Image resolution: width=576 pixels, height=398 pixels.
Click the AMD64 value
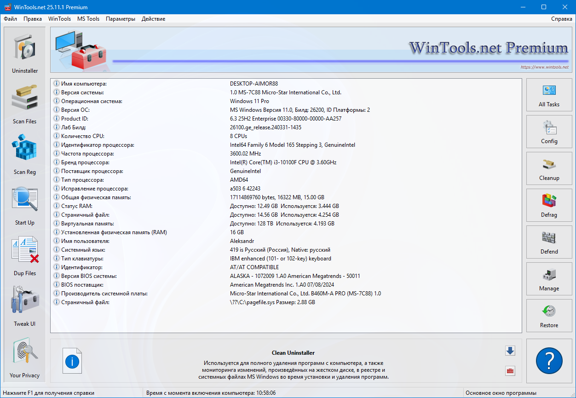pyautogui.click(x=239, y=180)
